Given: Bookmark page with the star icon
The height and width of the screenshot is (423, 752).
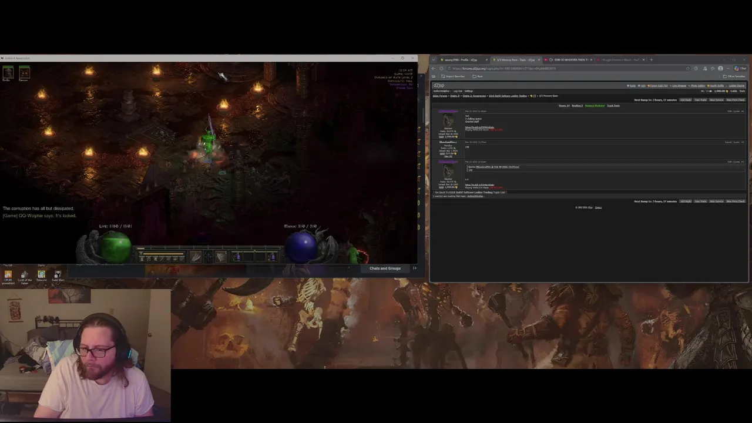Looking at the screenshot, I should 688,68.
